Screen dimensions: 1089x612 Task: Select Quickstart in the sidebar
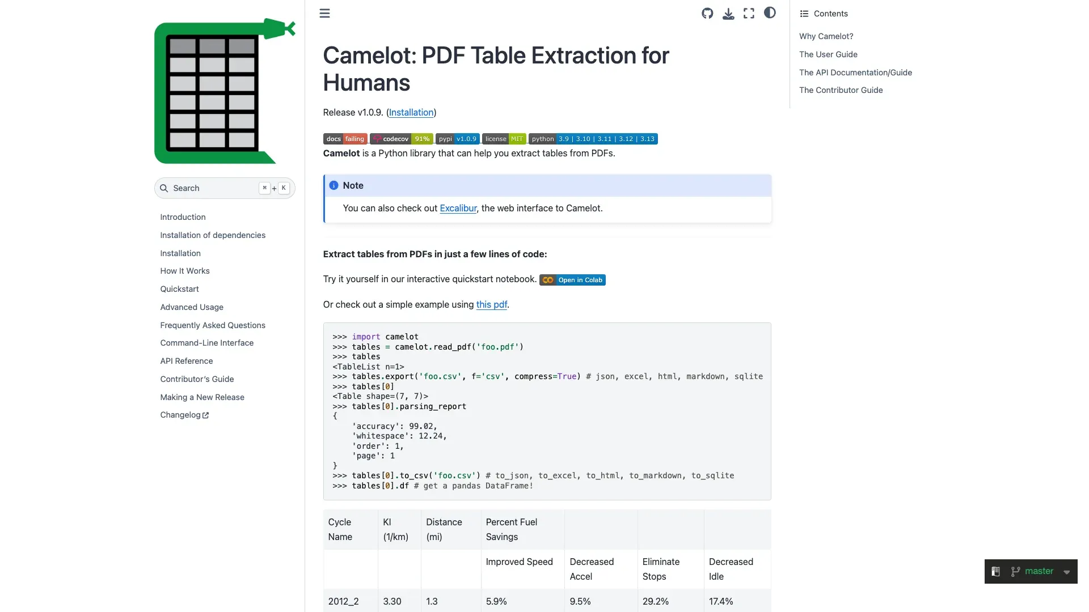pyautogui.click(x=179, y=289)
